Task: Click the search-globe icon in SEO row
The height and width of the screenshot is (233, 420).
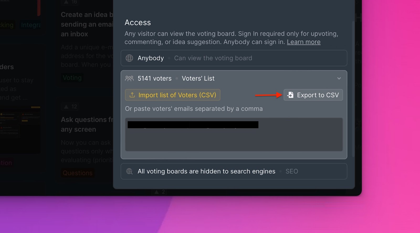Action: (129, 171)
